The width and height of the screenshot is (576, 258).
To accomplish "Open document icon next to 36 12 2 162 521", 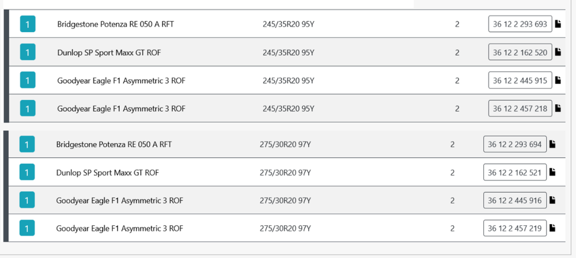I will pyautogui.click(x=552, y=172).
